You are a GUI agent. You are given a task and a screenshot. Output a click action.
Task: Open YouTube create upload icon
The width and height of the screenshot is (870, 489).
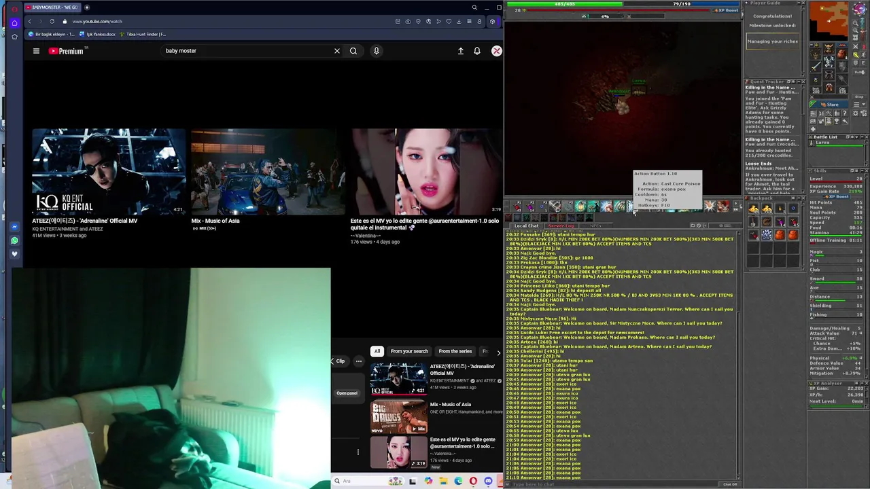point(460,51)
